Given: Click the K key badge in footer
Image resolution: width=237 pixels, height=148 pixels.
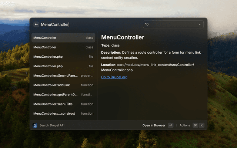Looking at the screenshot, I should click(x=202, y=125).
